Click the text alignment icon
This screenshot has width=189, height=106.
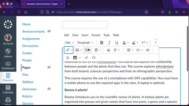pos(129,50)
